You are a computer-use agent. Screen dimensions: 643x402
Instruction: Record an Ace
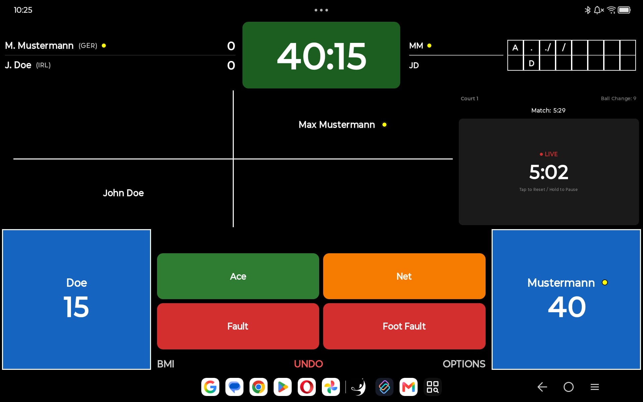238,276
